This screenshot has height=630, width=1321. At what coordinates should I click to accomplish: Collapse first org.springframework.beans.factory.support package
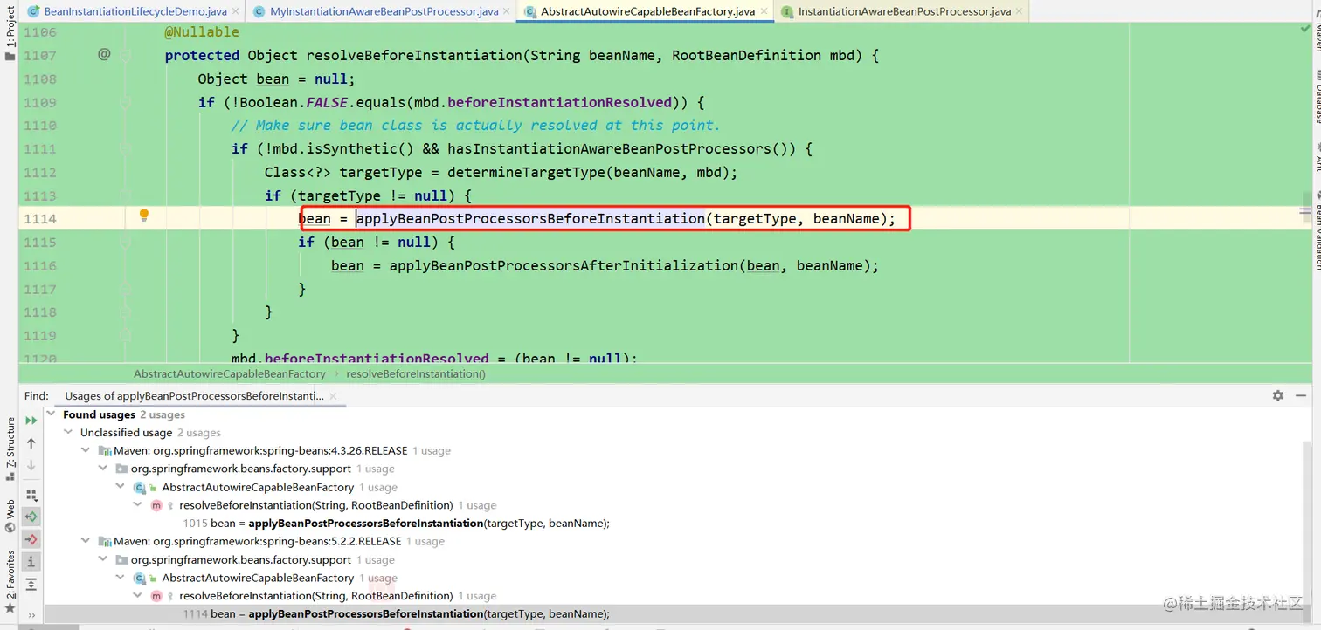click(104, 469)
